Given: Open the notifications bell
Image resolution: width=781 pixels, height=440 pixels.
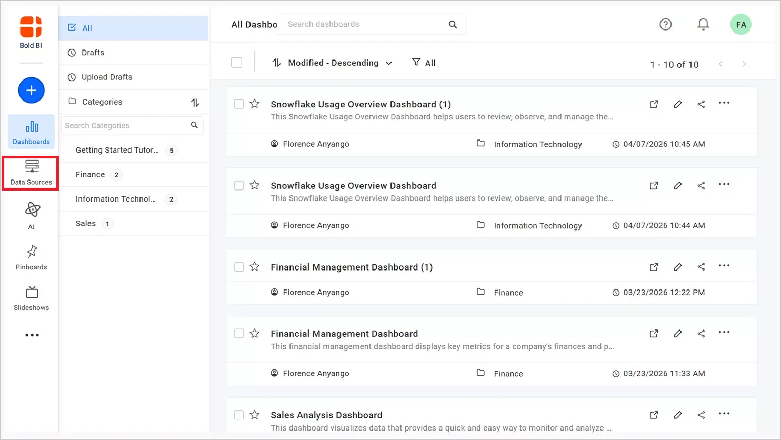Looking at the screenshot, I should click(x=703, y=24).
